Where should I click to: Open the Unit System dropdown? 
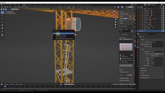tap(157, 52)
